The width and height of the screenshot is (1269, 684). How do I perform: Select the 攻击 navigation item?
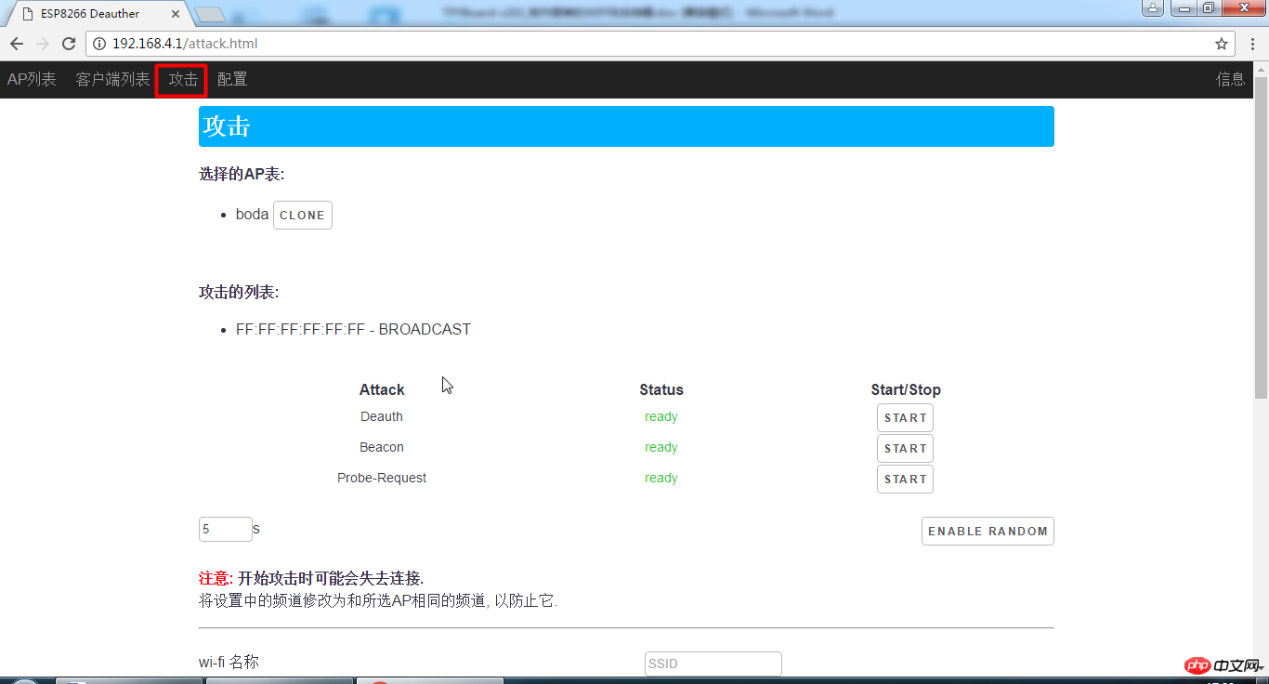(182, 80)
